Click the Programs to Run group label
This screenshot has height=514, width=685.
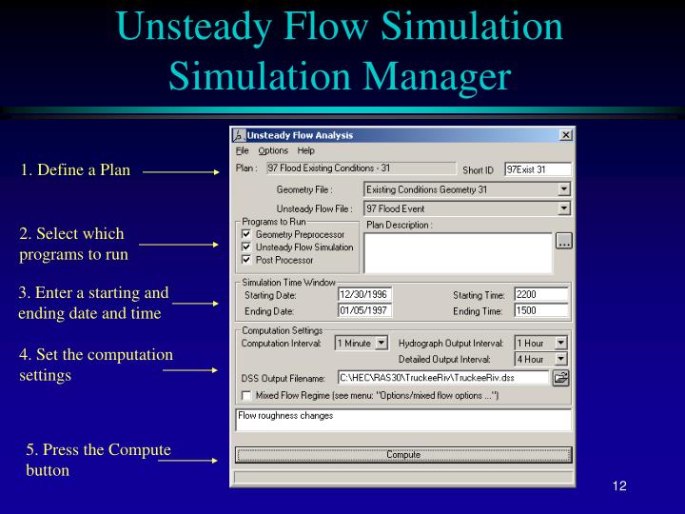(274, 222)
